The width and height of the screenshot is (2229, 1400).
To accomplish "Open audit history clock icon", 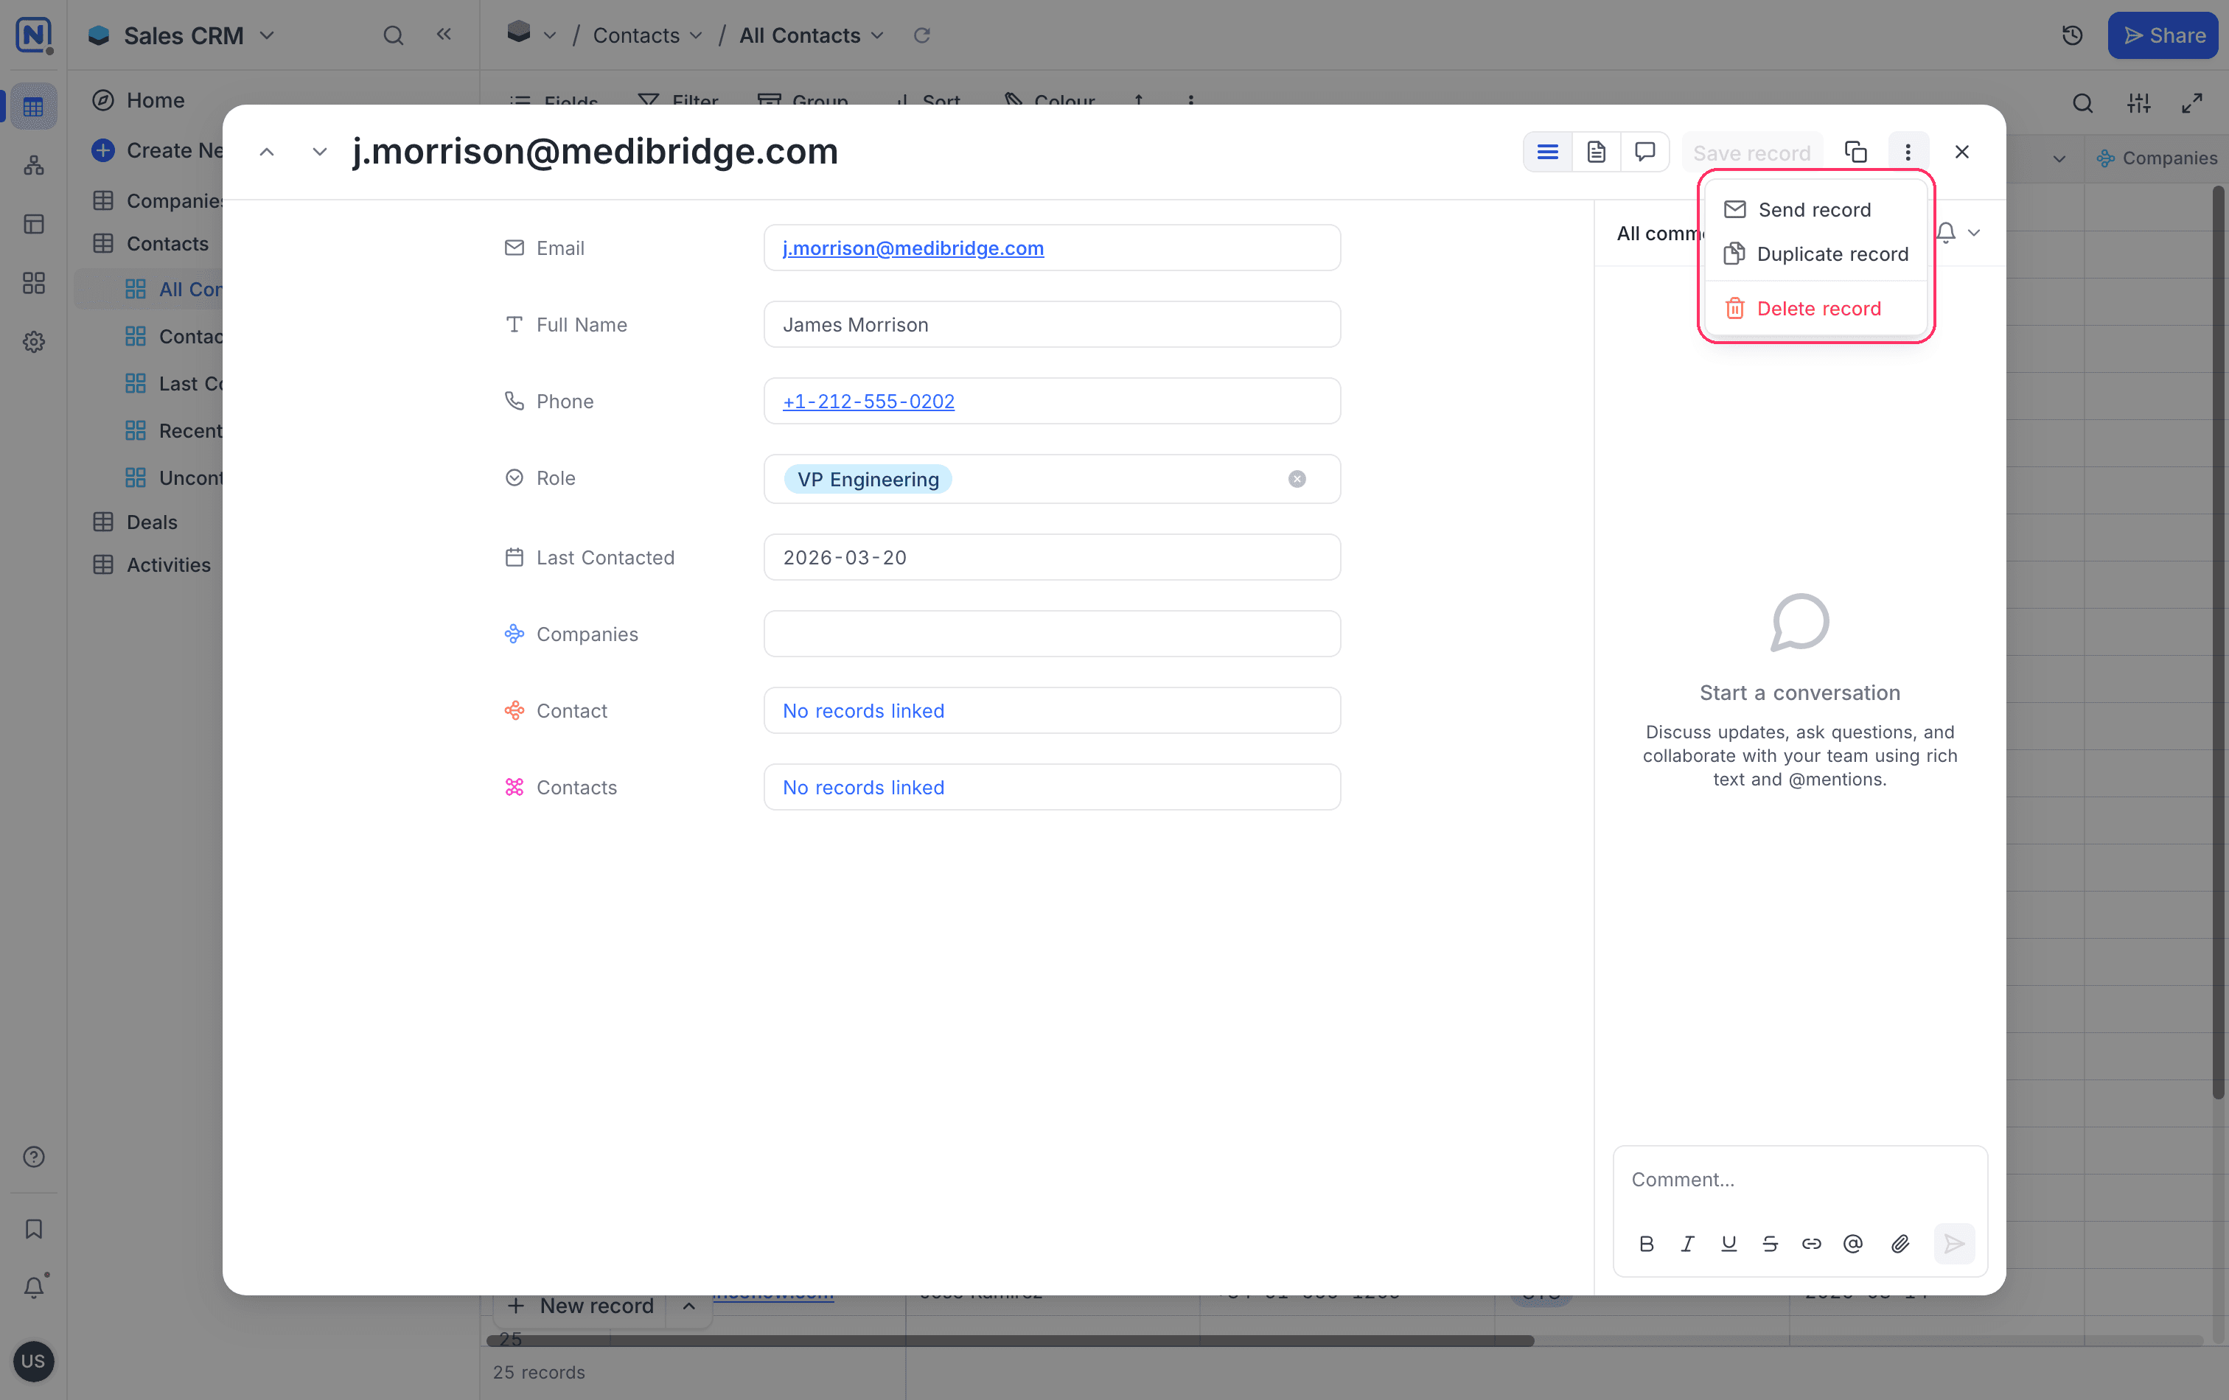I will 2072,36.
